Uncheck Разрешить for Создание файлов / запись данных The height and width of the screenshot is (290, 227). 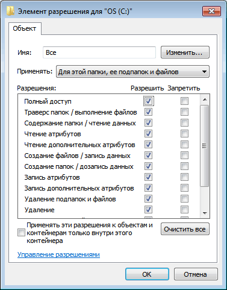point(148,155)
